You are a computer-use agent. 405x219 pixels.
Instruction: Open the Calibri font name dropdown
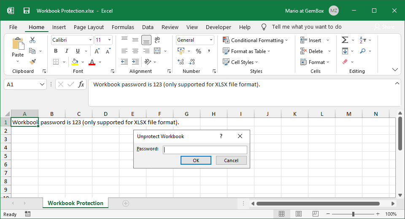[90, 40]
